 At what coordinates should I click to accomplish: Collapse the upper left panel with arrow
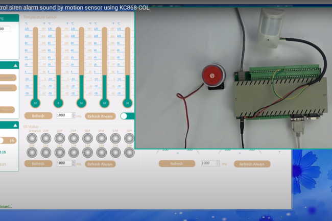click(x=15, y=66)
